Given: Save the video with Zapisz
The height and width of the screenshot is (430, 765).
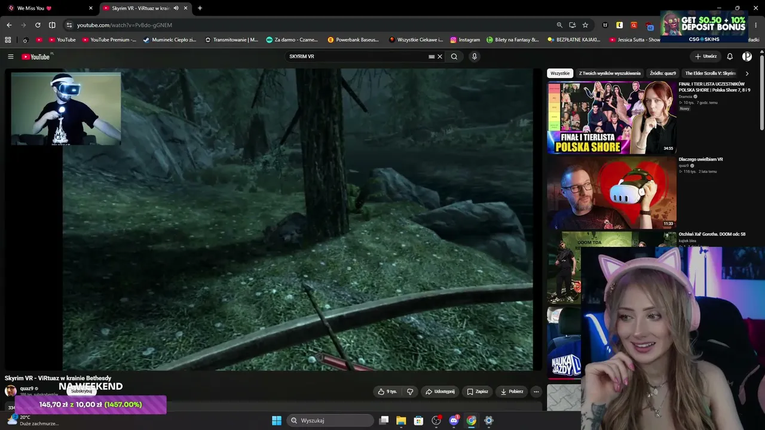Looking at the screenshot, I should [478, 392].
